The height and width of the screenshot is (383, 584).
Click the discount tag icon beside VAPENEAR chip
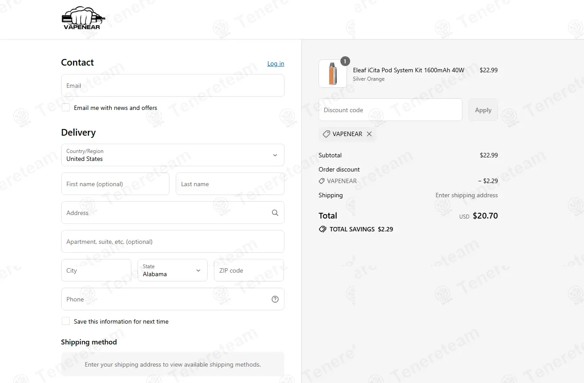[326, 134]
